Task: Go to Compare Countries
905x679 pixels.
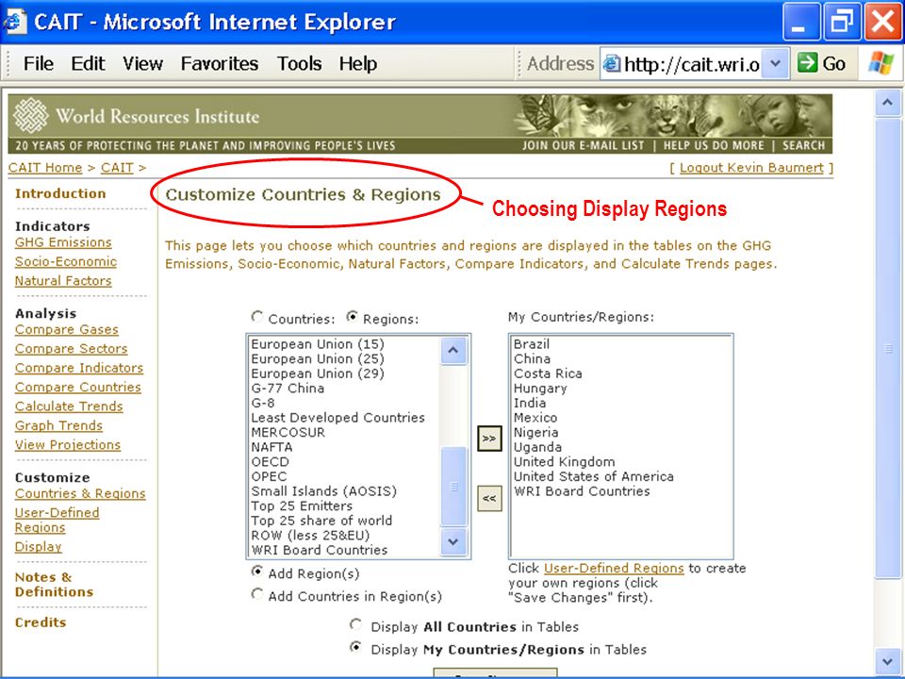Action: 78,387
